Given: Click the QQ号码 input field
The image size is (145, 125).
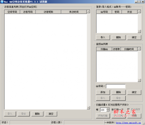Looking at the screenshot, I should 116,86.
